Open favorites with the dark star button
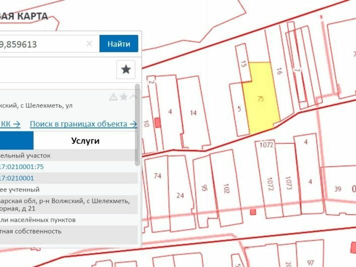The height and width of the screenshot is (267, 356). 126,69
